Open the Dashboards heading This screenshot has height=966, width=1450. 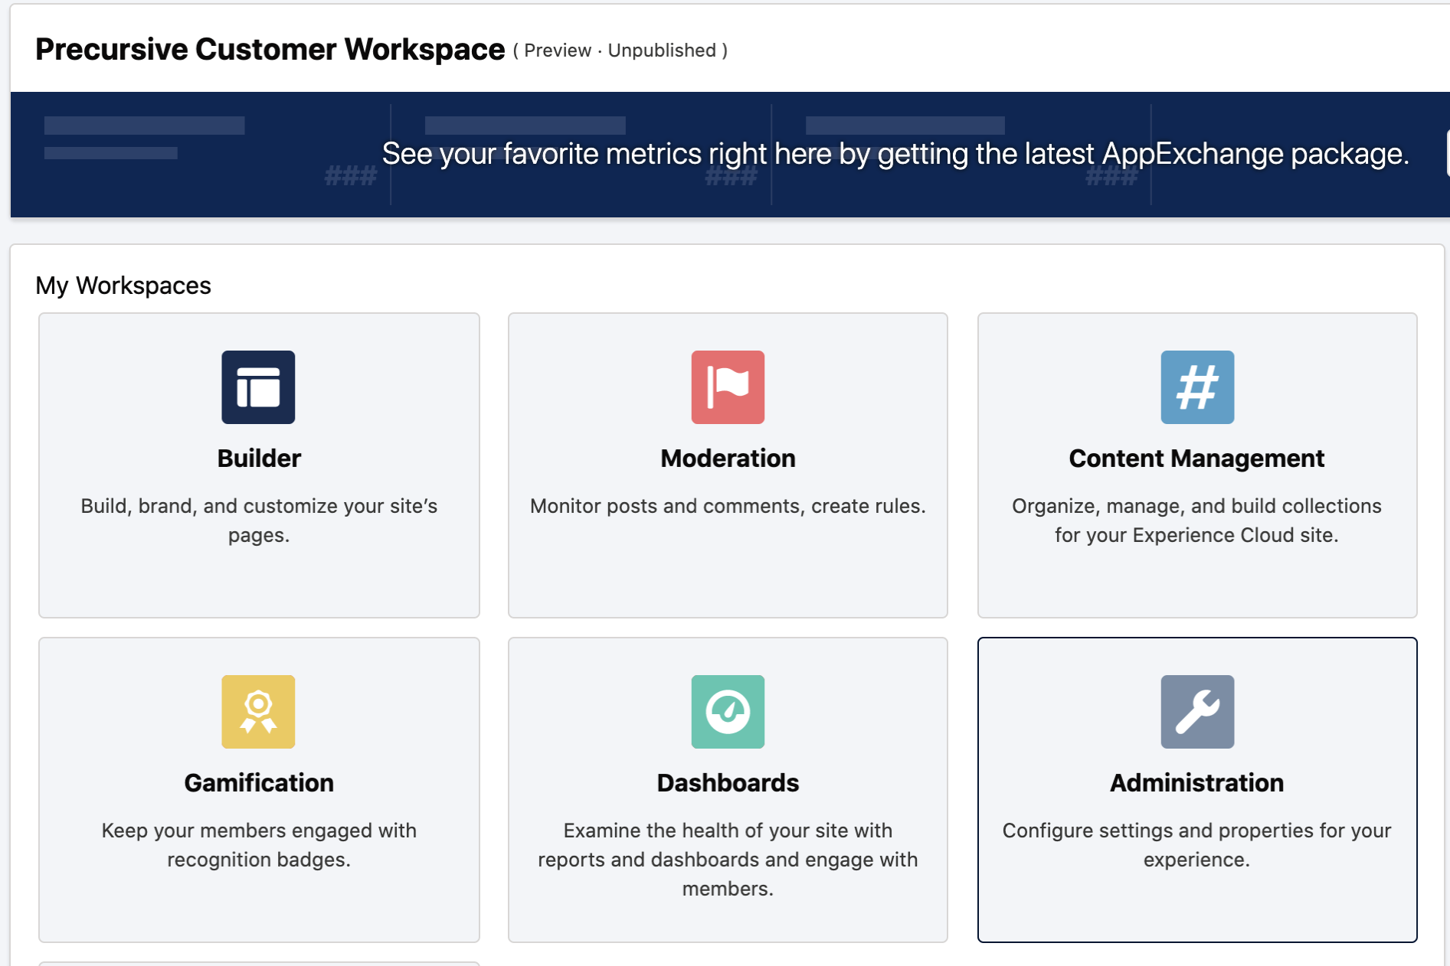(728, 782)
